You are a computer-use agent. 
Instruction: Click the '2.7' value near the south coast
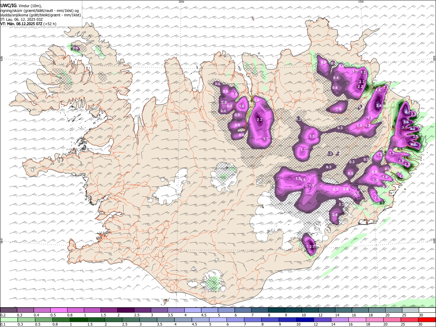312,247
